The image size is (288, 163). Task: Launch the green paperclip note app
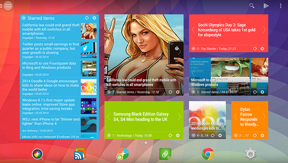pos(165,154)
